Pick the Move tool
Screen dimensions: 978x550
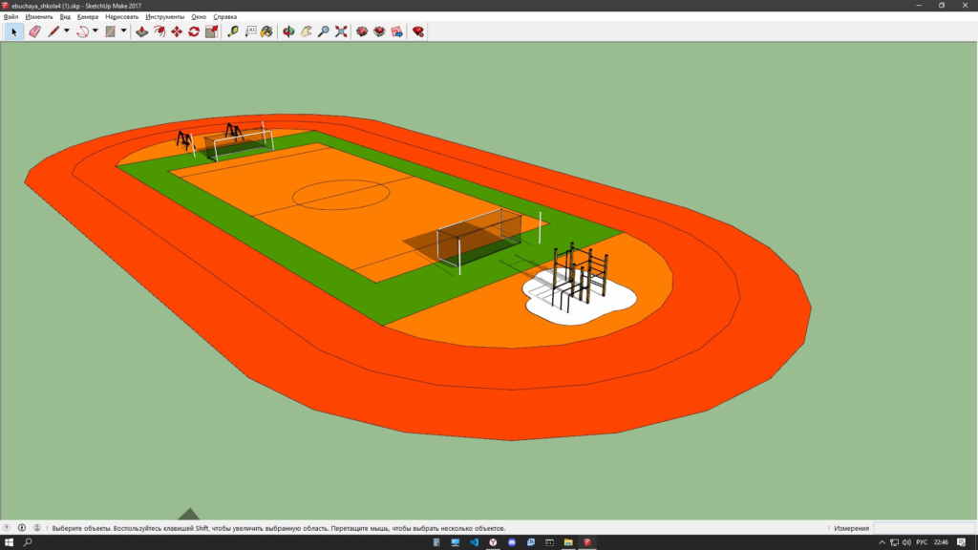[177, 32]
